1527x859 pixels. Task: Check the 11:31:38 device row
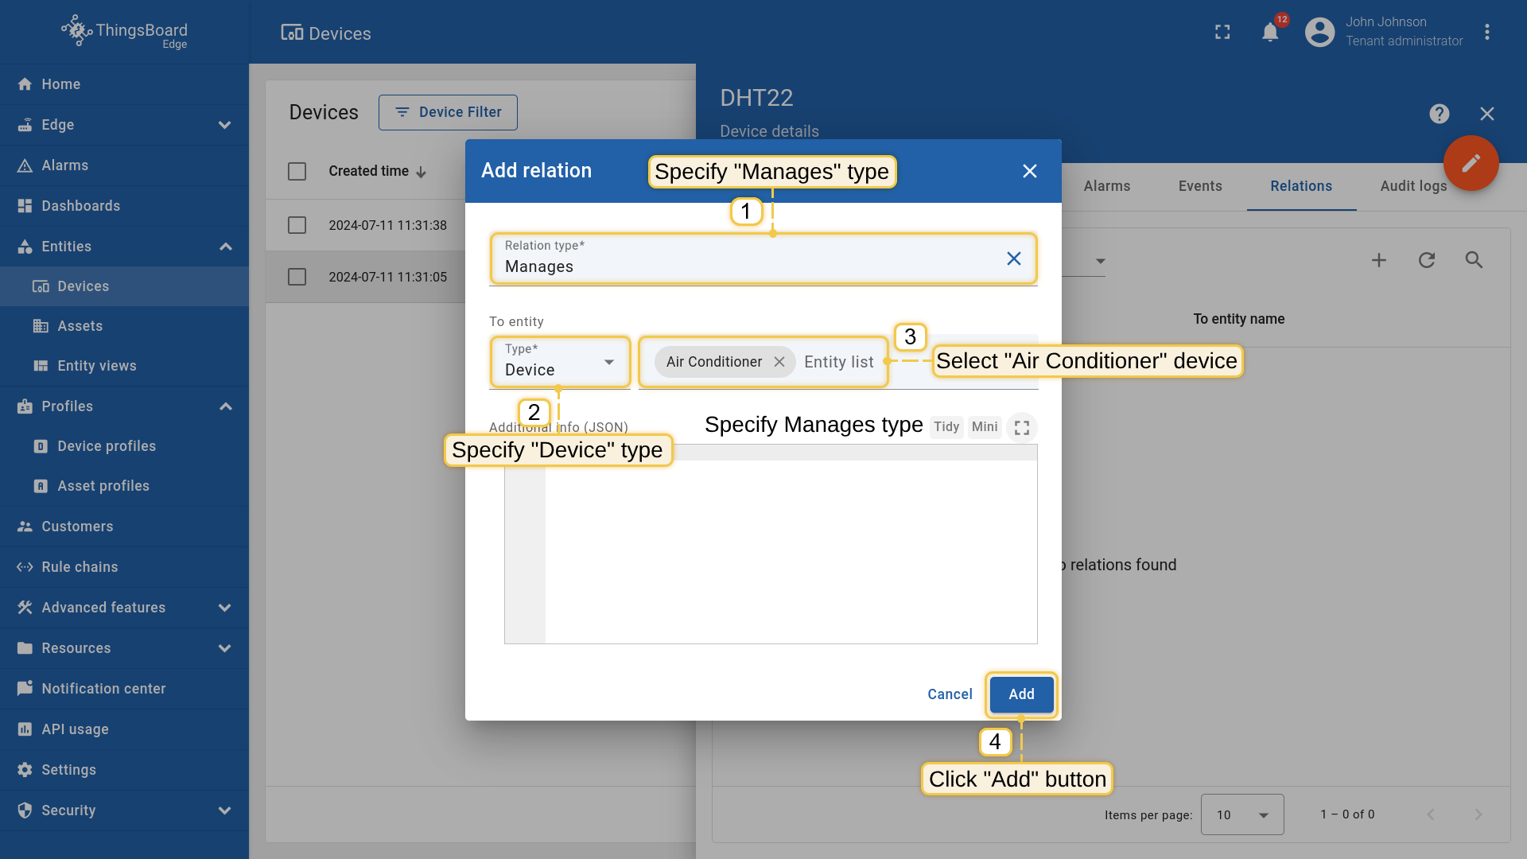(x=297, y=225)
